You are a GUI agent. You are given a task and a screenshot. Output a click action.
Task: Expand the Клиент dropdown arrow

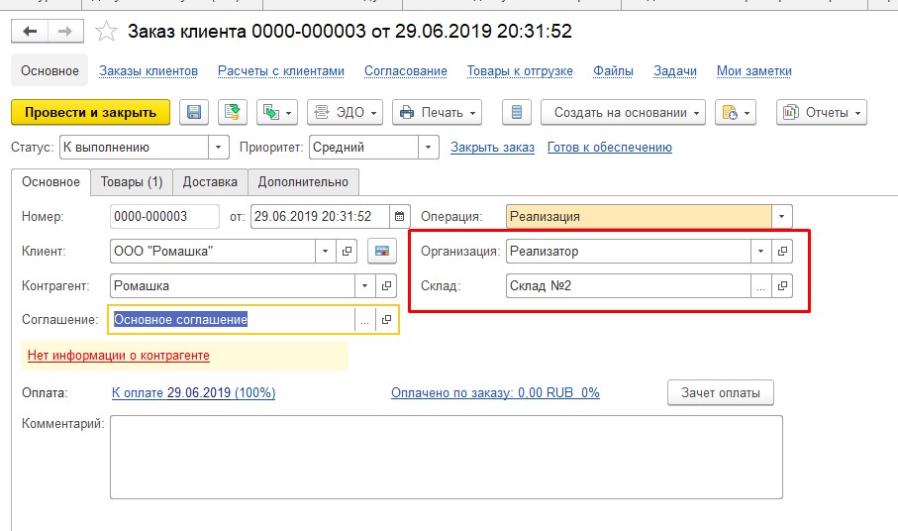[x=326, y=251]
